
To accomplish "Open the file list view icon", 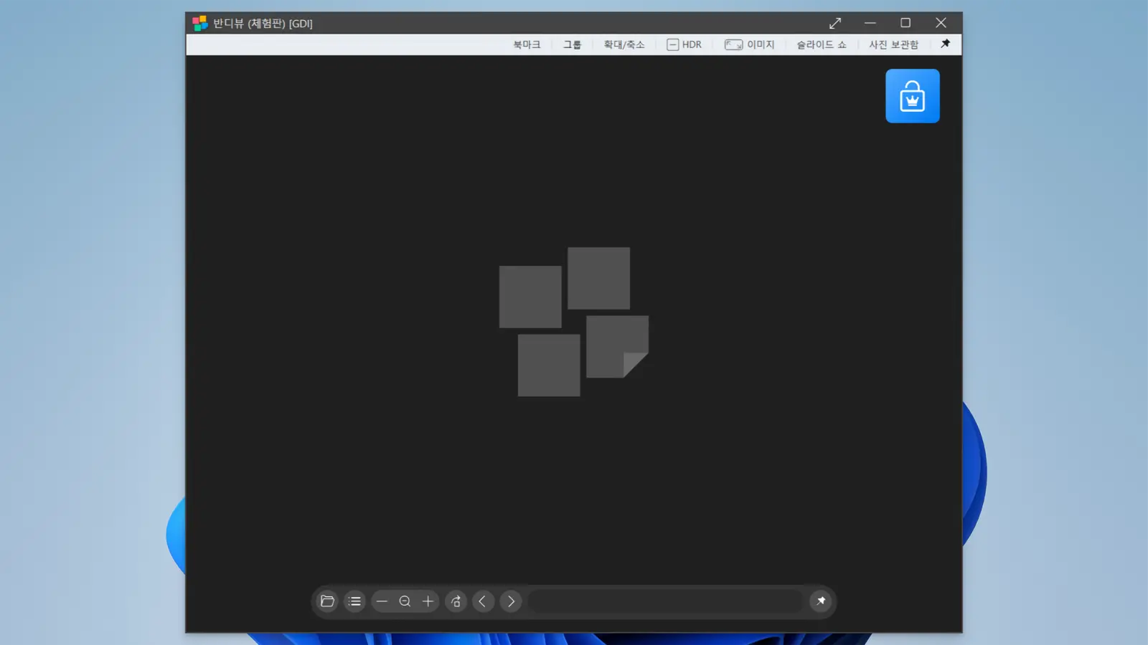I will (x=354, y=601).
